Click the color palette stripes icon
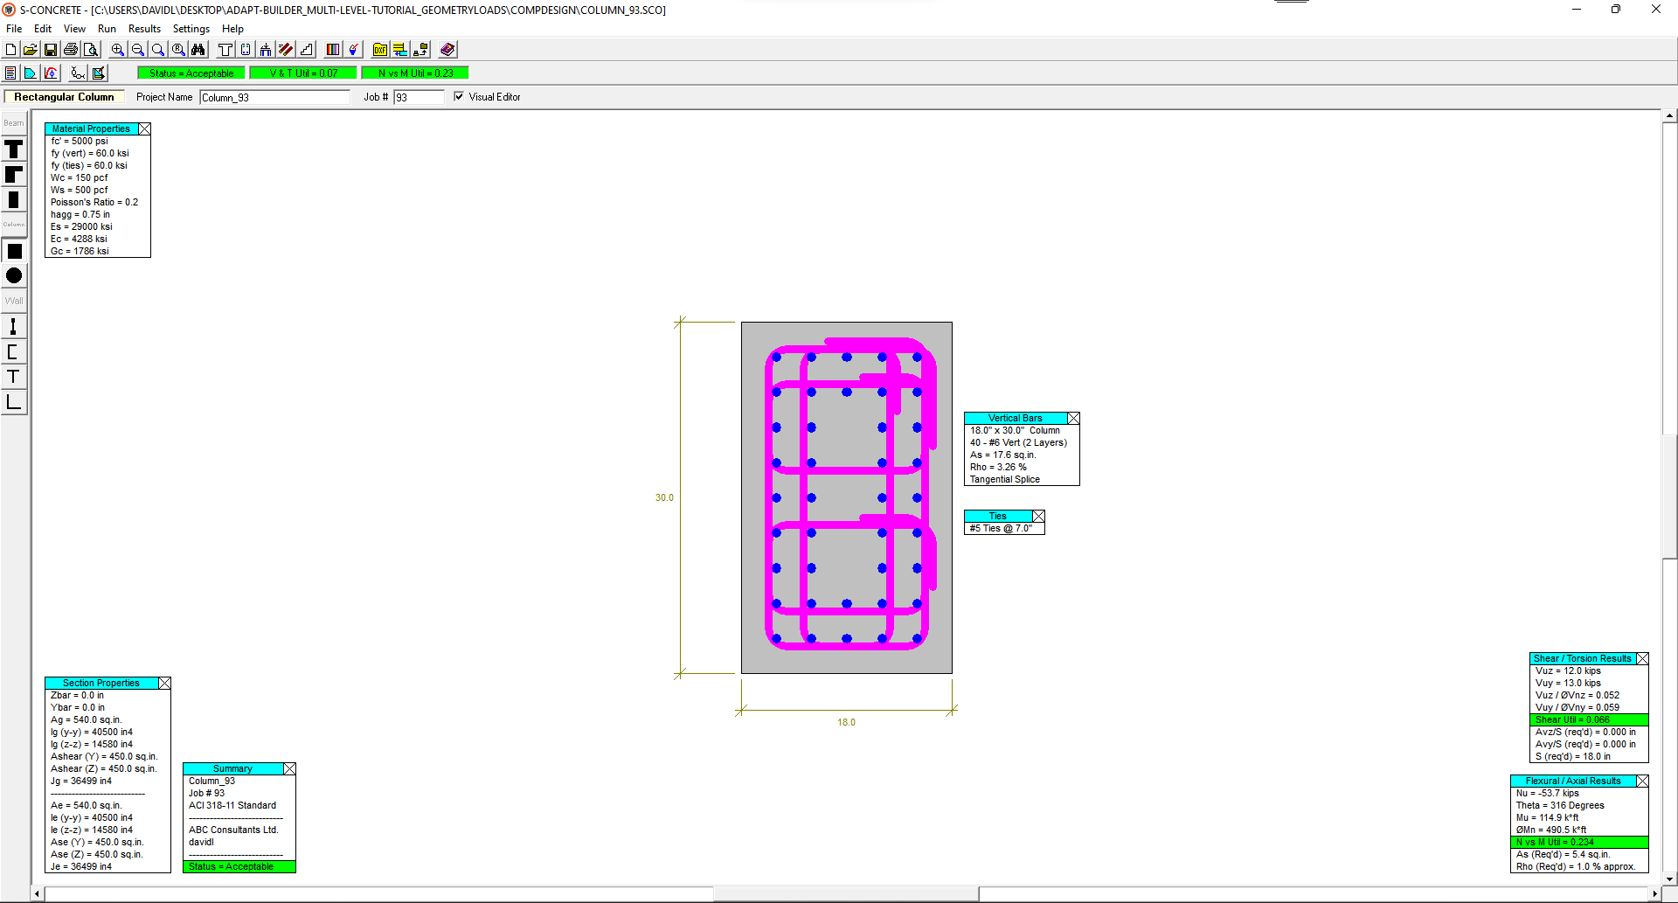The image size is (1678, 903). click(333, 50)
